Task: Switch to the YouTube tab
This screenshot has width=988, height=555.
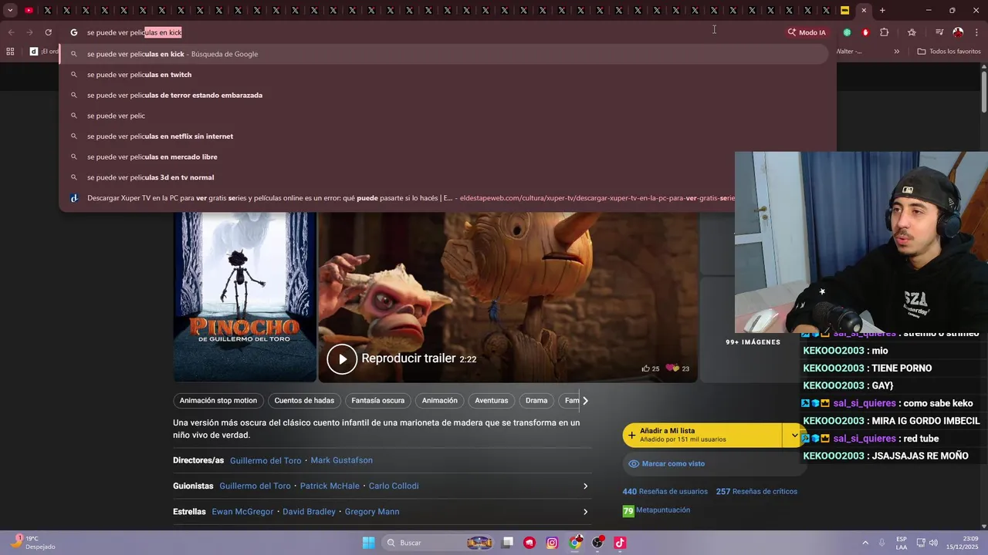Action: [29, 10]
